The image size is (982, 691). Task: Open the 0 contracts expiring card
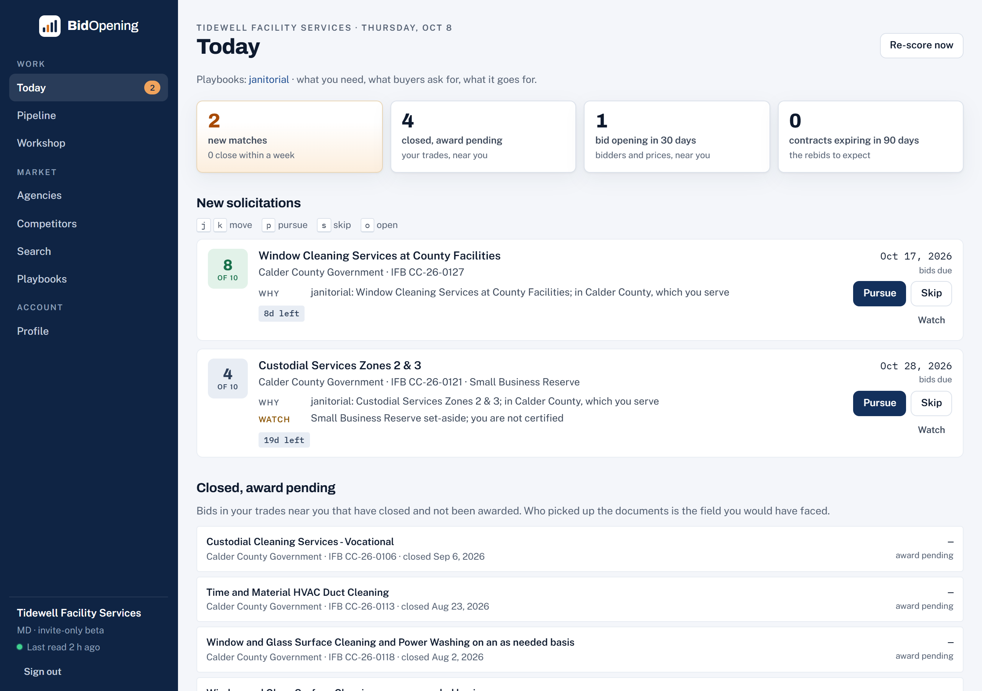[870, 137]
